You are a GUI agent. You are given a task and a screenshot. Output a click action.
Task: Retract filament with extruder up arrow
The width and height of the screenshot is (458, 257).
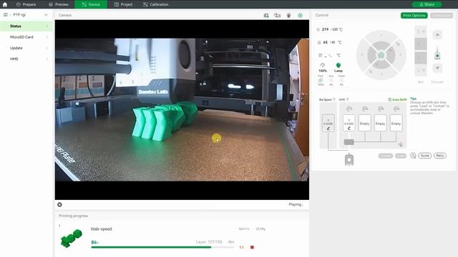click(x=437, y=34)
